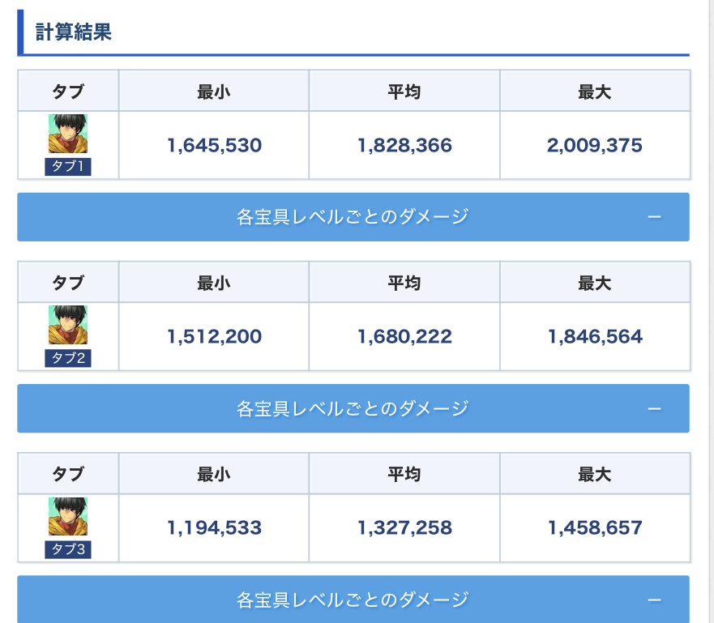
Task: Click the 最大 header in the first table
Action: 594,92
